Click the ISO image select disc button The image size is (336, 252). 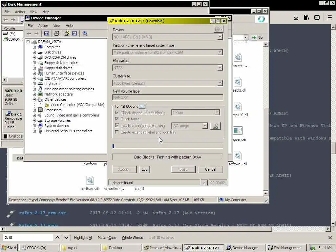click(215, 126)
